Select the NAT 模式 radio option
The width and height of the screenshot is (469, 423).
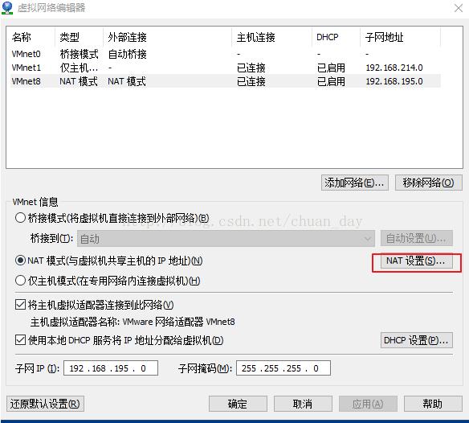pyautogui.click(x=20, y=261)
